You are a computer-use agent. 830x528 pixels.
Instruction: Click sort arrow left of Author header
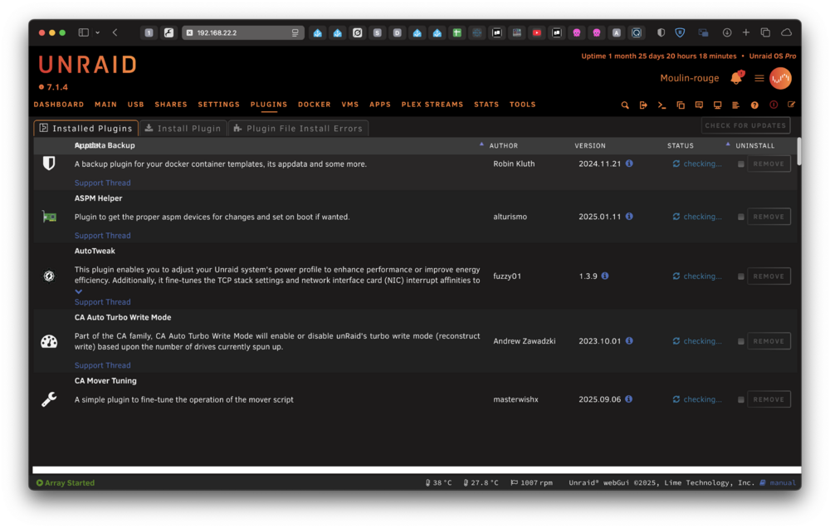481,144
